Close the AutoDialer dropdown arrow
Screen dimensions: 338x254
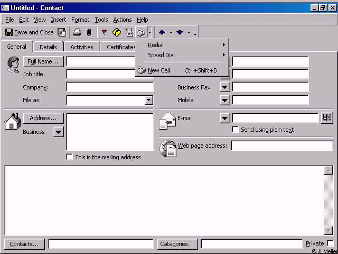(149, 33)
